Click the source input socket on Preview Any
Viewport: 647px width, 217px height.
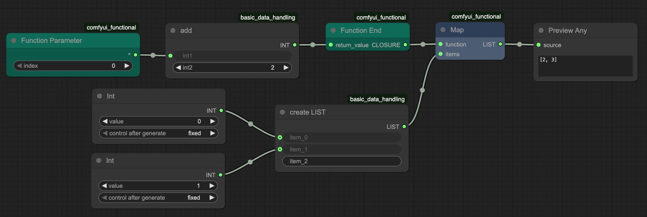[x=538, y=45]
